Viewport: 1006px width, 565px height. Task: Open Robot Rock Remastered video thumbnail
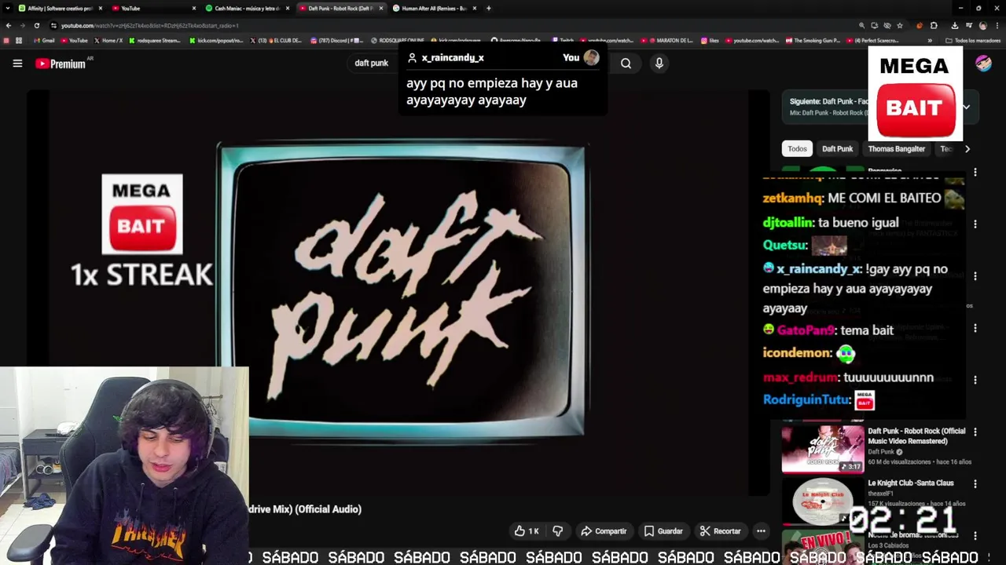click(822, 450)
